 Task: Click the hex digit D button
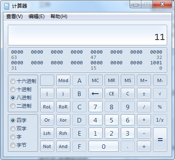tap(79, 120)
